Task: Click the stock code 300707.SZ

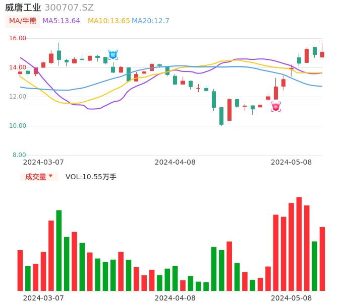Action: pyautogui.click(x=69, y=8)
